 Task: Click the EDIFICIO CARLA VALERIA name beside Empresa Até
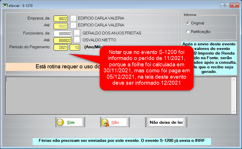[x=101, y=25]
